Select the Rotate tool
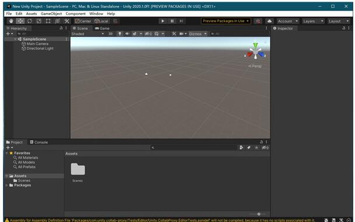Viewport: 355px width, 222px height. (x=30, y=21)
